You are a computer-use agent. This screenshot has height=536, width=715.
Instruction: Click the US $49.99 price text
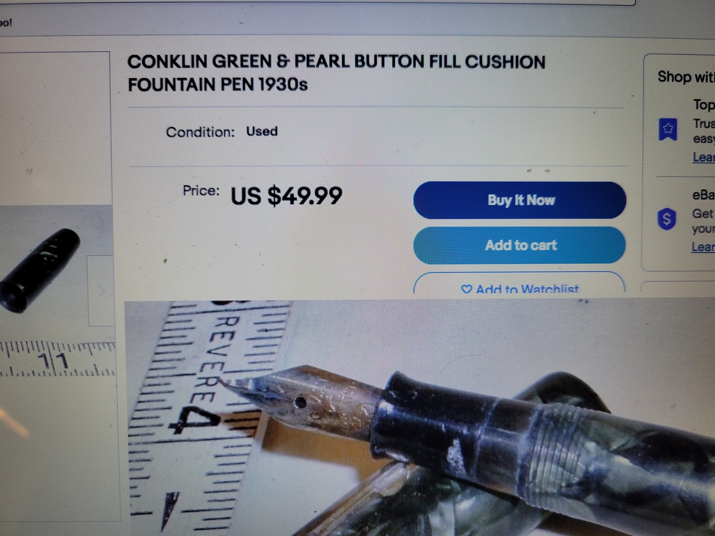286,195
